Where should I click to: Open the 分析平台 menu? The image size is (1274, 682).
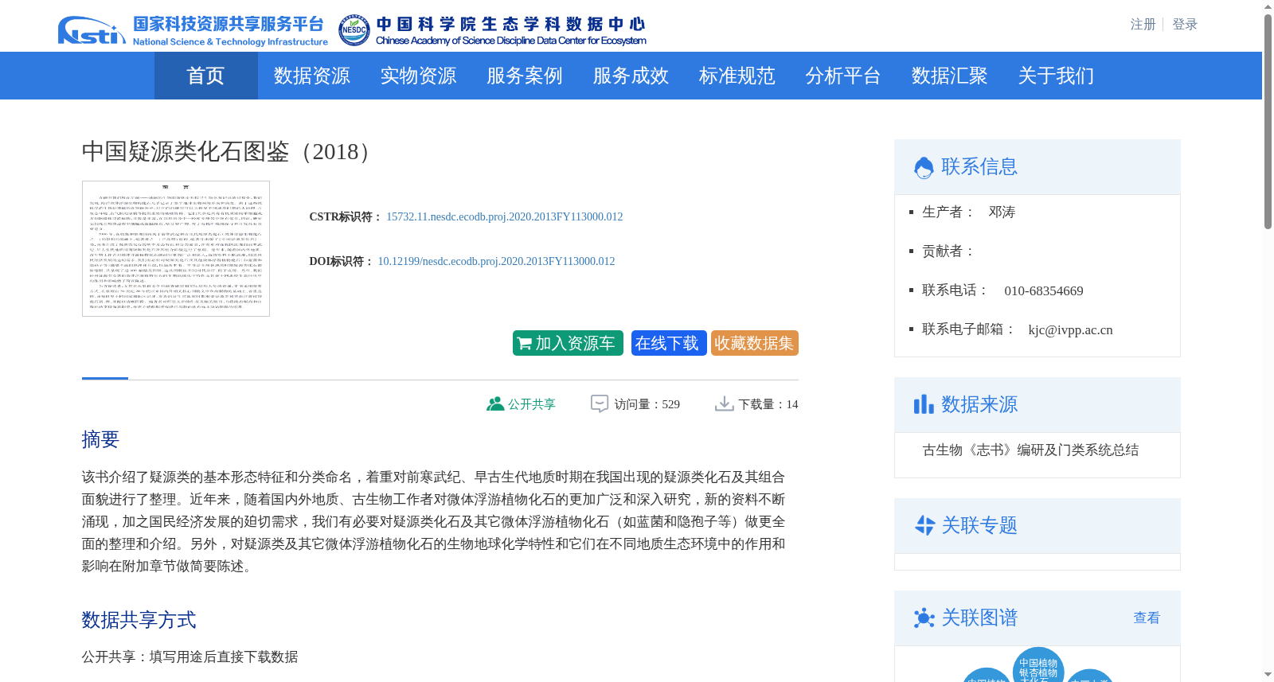843,76
